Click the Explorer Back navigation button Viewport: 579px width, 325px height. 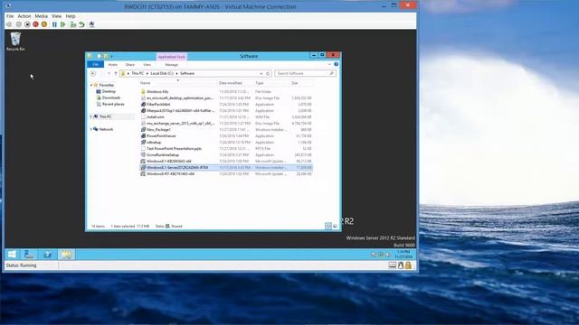coord(93,73)
